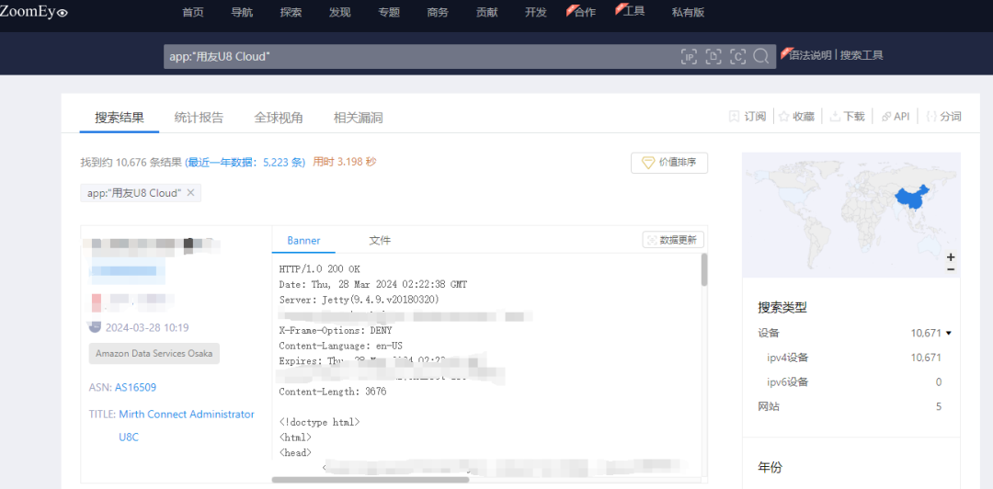
Task: Click the Content-Length: 3676 line
Action: point(333,392)
